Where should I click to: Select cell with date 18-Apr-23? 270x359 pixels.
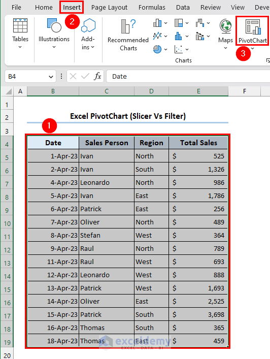pyautogui.click(x=53, y=341)
